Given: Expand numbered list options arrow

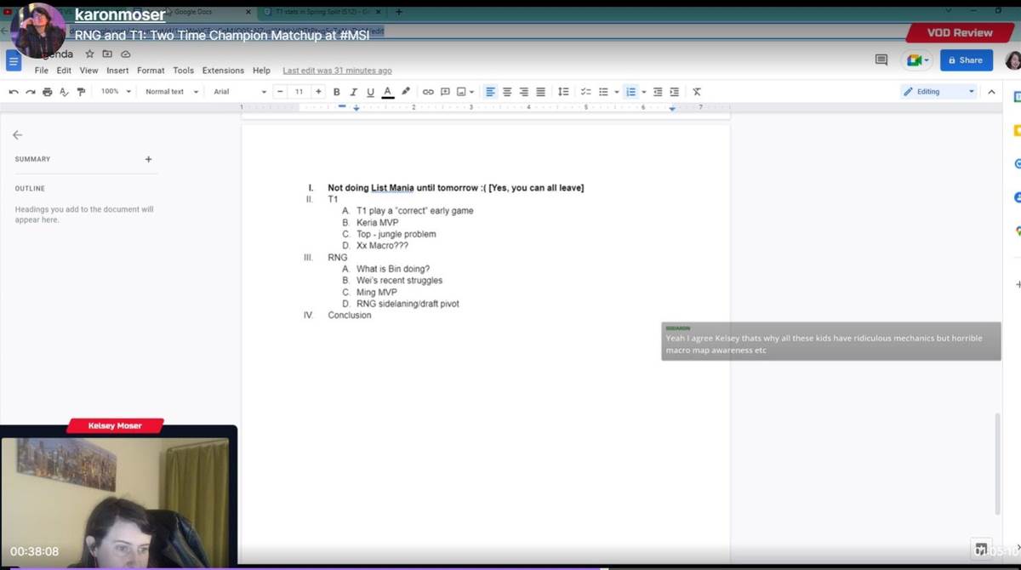Looking at the screenshot, I should (644, 92).
